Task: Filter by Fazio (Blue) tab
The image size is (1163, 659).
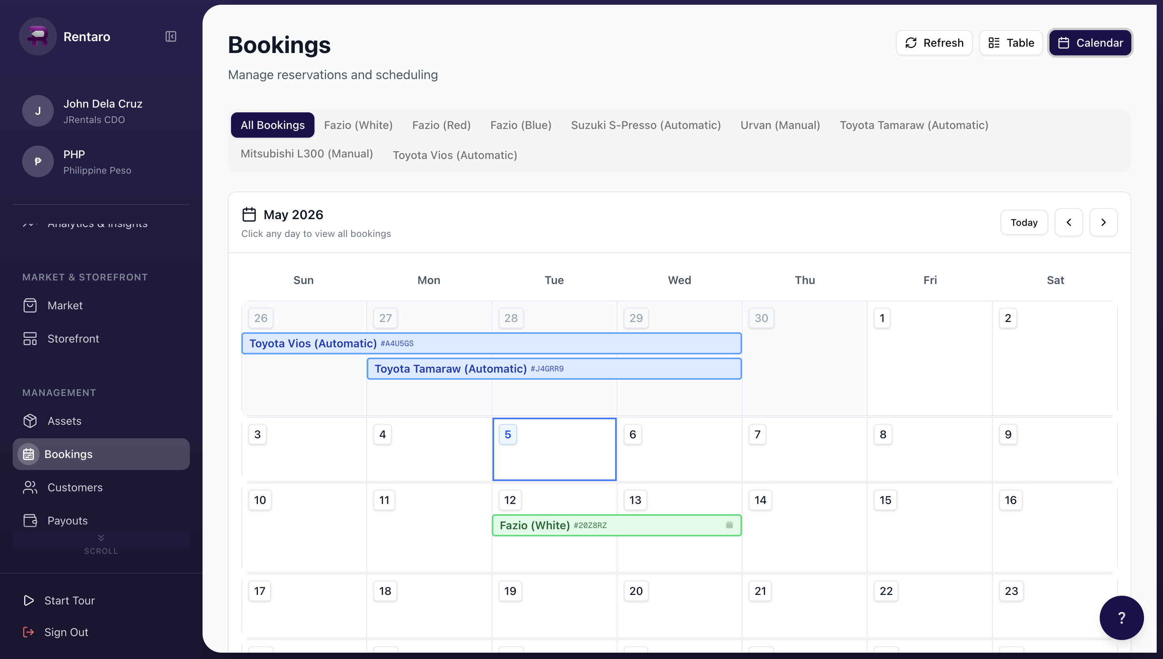Action: 521,125
